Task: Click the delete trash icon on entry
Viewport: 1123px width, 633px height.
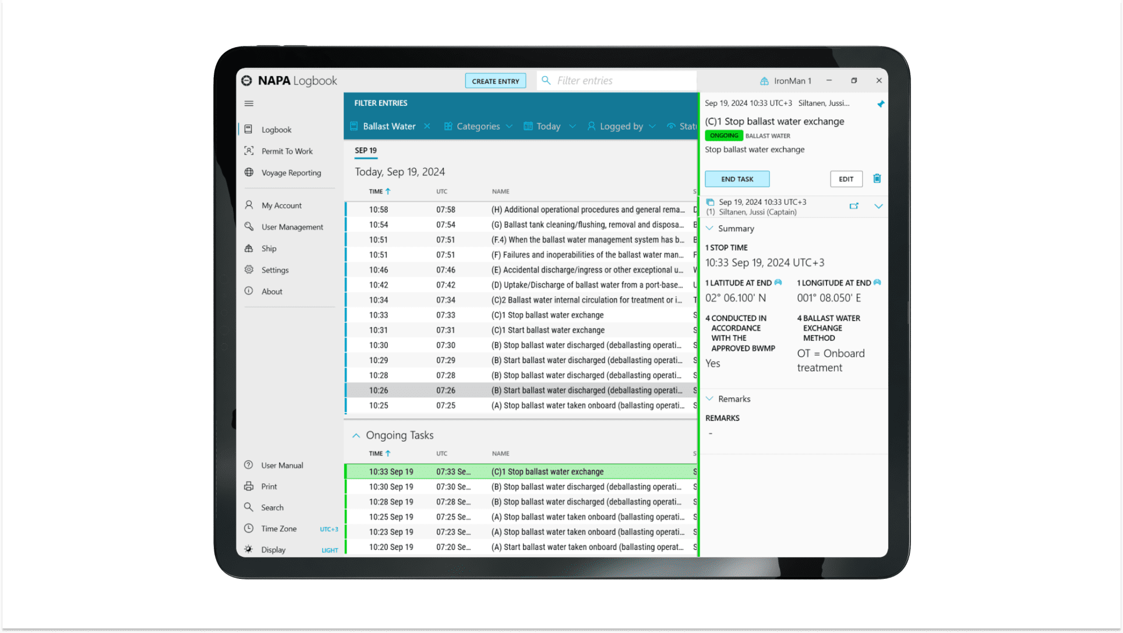Action: [x=876, y=179]
